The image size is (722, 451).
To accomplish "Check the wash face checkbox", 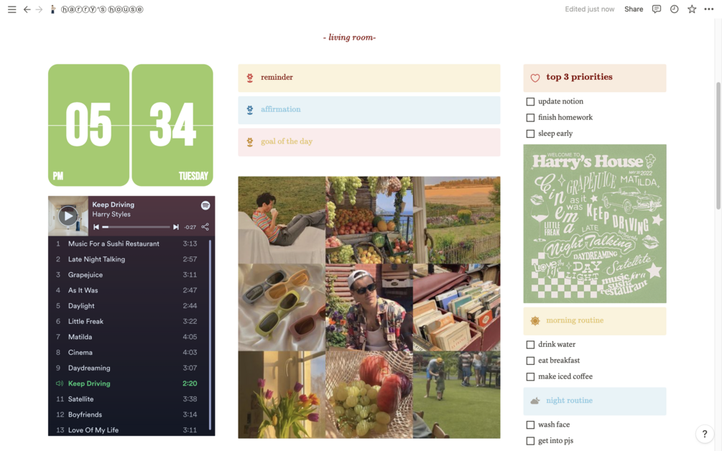I will 530,424.
